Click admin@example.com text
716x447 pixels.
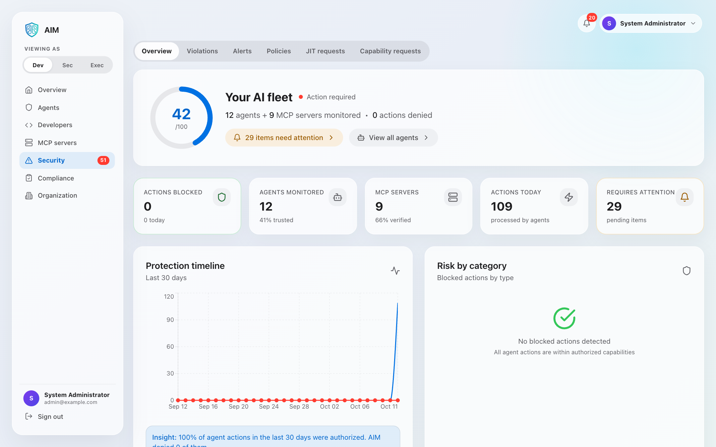(71, 402)
